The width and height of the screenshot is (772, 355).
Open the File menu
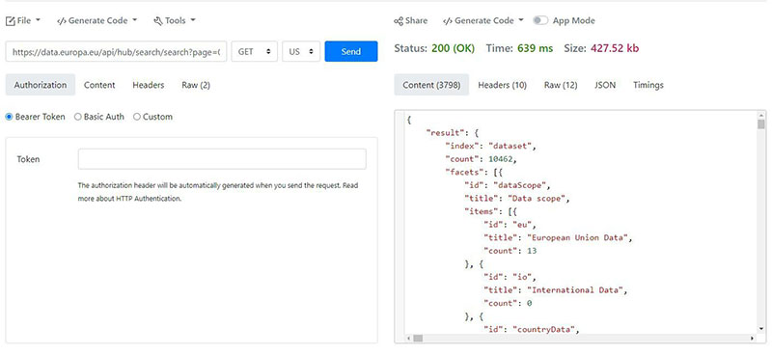[23, 20]
